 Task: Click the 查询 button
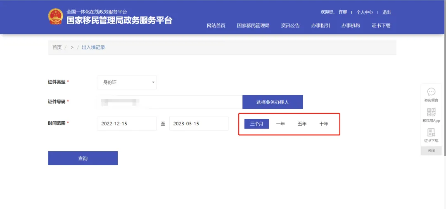(x=83, y=158)
